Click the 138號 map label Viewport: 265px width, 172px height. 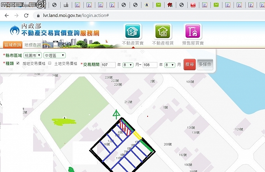(x=195, y=133)
